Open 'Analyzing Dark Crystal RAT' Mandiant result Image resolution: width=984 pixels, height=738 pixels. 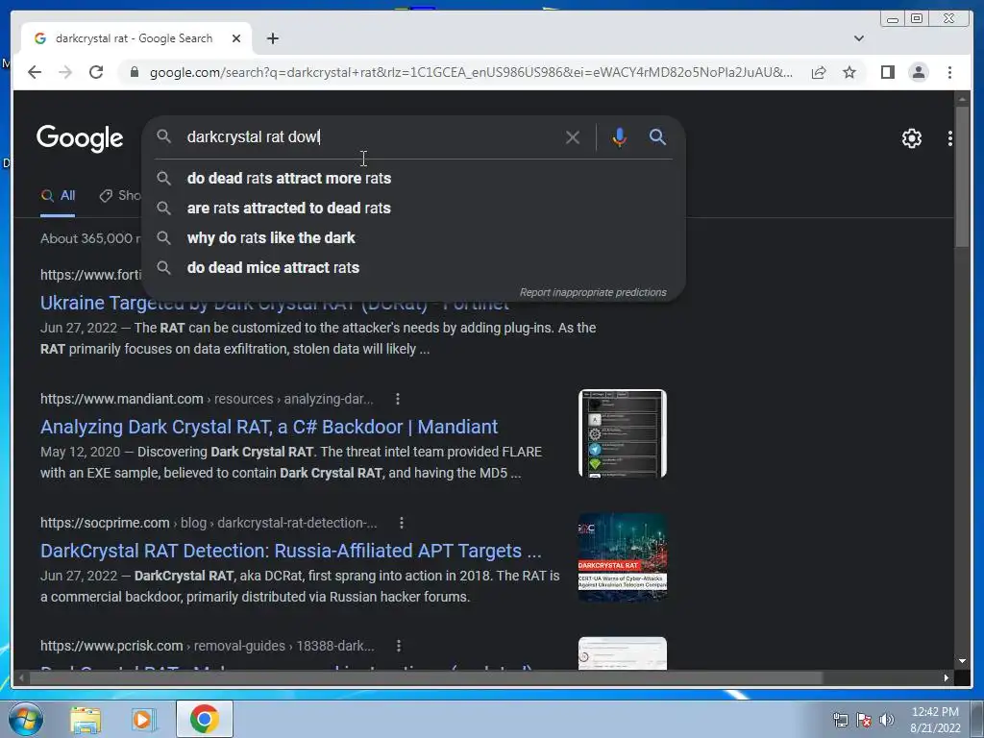pyautogui.click(x=269, y=427)
